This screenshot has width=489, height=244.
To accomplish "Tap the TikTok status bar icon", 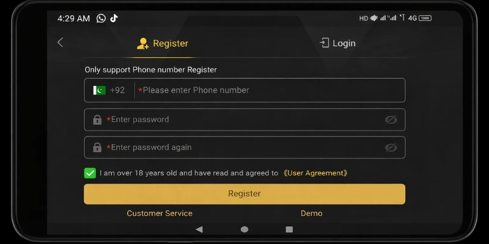I will pyautogui.click(x=114, y=18).
